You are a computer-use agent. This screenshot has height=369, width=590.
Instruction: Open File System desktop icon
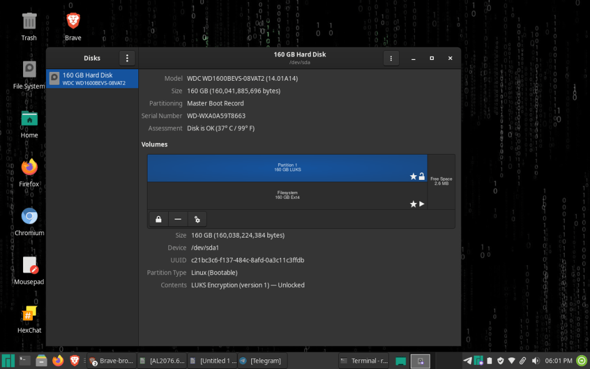[29, 75]
